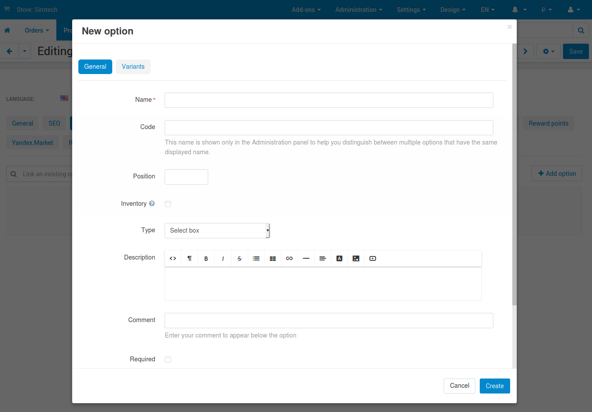Click the New option dialog scrollbar
Image resolution: width=592 pixels, height=412 pixels.
(515, 174)
